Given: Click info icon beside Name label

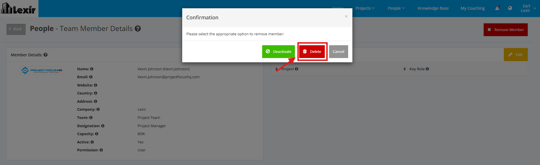Looking at the screenshot, I should (92, 69).
